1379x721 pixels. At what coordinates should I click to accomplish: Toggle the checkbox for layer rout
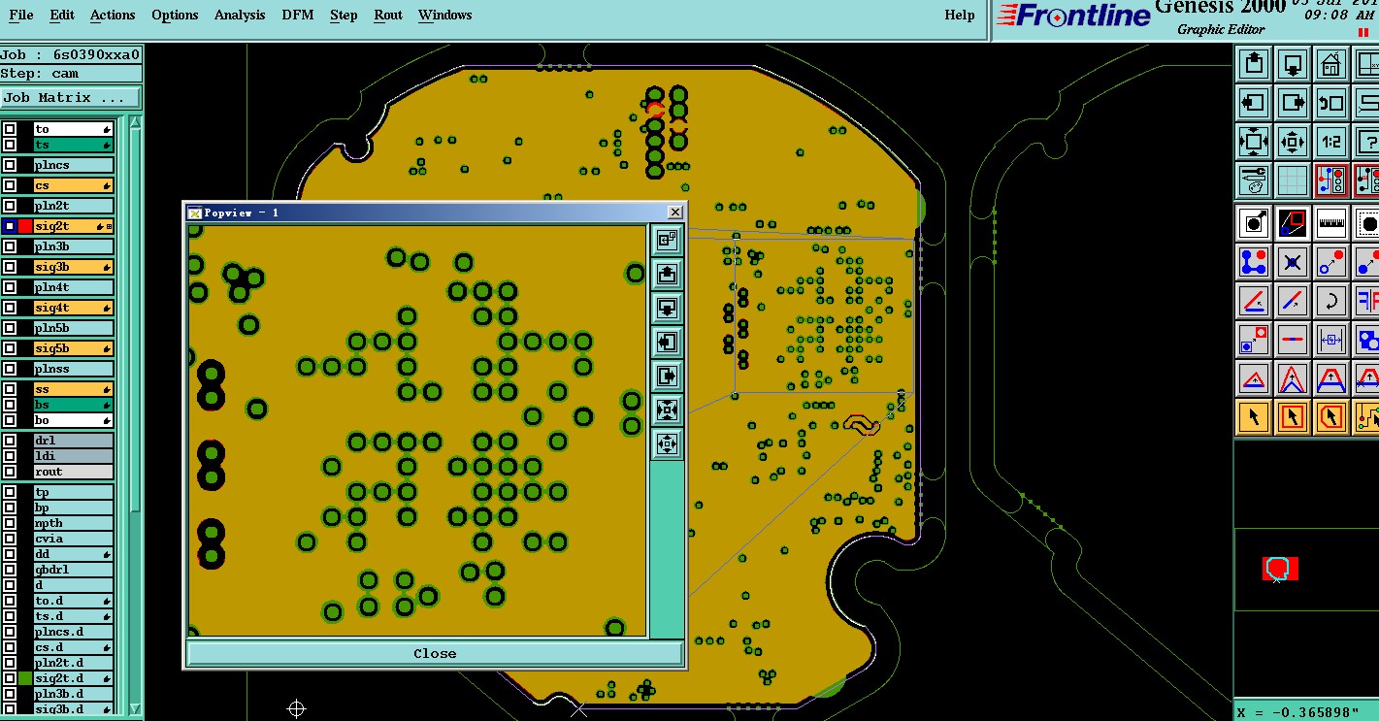(x=10, y=472)
